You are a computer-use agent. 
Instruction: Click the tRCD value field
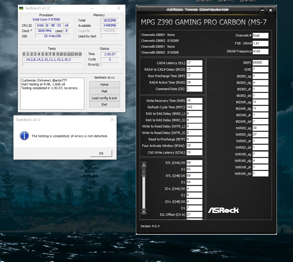tap(194, 69)
